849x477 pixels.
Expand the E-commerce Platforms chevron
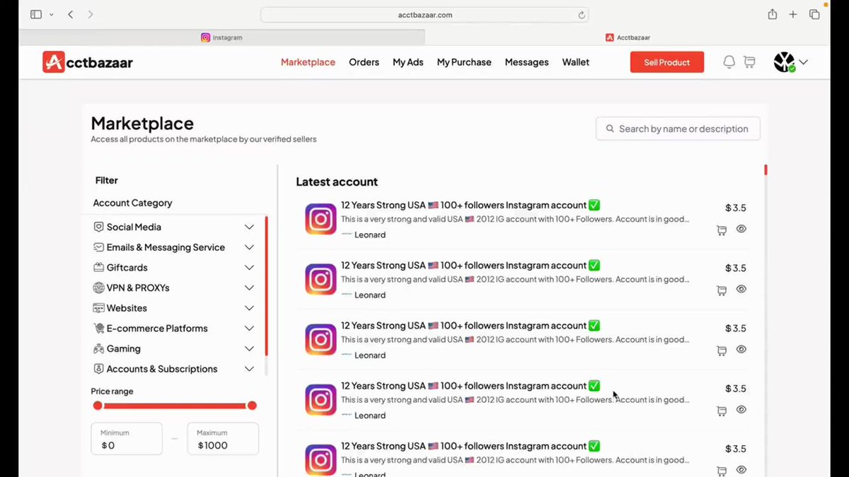[249, 329]
